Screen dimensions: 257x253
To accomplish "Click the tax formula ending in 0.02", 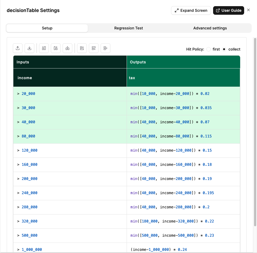I will tap(183, 94).
